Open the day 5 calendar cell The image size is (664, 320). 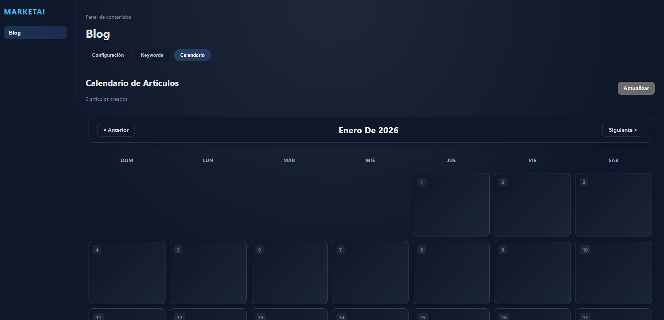pyautogui.click(x=208, y=272)
